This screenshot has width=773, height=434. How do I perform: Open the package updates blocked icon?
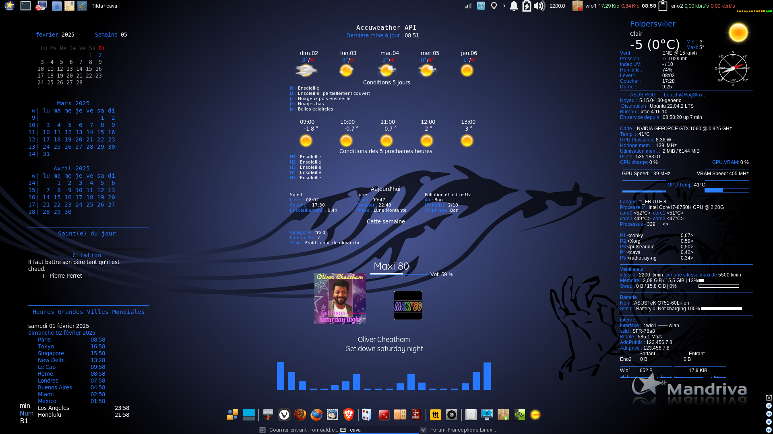point(577,6)
